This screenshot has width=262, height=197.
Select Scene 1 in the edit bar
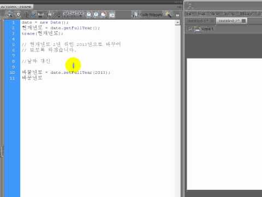(x=204, y=29)
